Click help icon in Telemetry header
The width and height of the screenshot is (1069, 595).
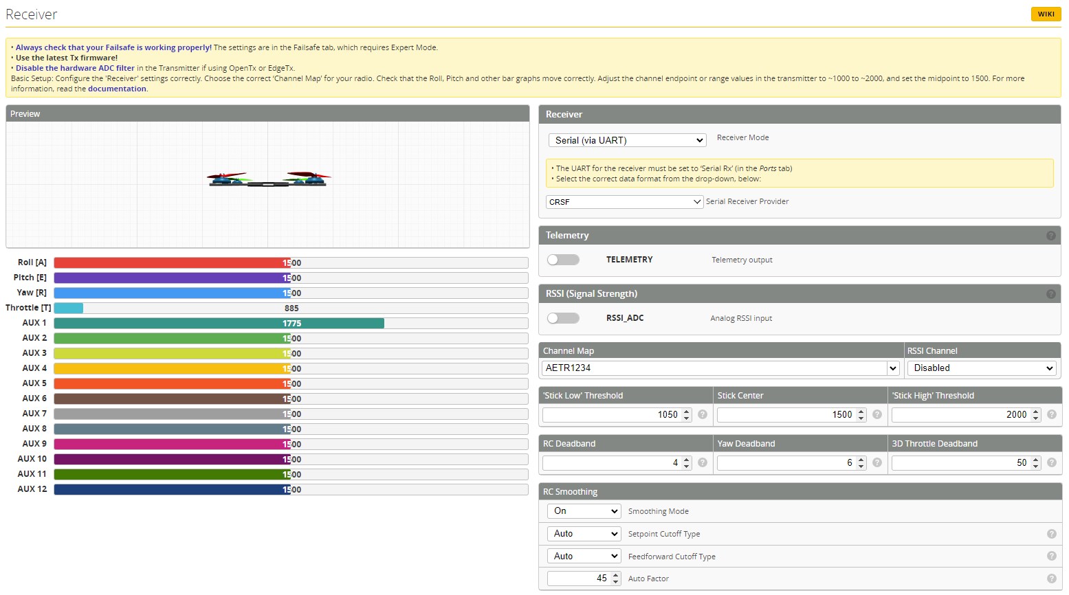(x=1050, y=236)
